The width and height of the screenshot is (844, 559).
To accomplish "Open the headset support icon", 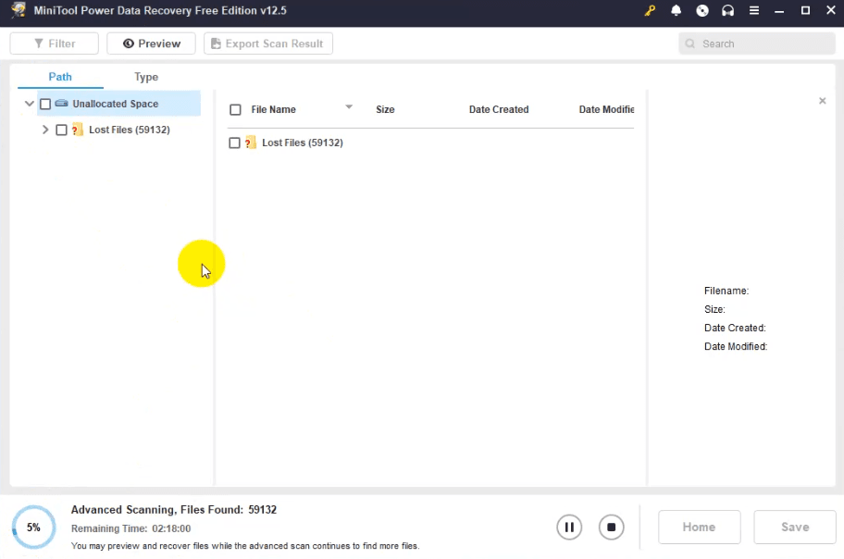I will pos(727,10).
